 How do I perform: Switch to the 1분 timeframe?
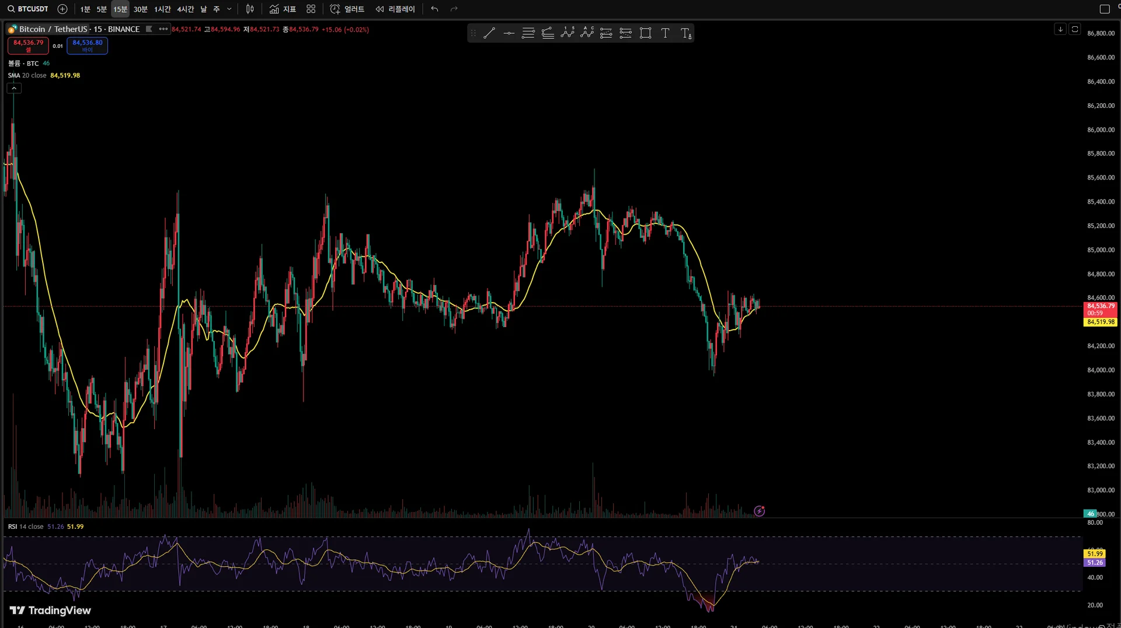point(85,9)
